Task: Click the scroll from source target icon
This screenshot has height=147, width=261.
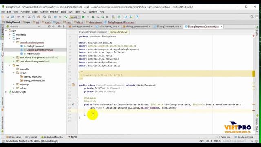Action: [49, 27]
